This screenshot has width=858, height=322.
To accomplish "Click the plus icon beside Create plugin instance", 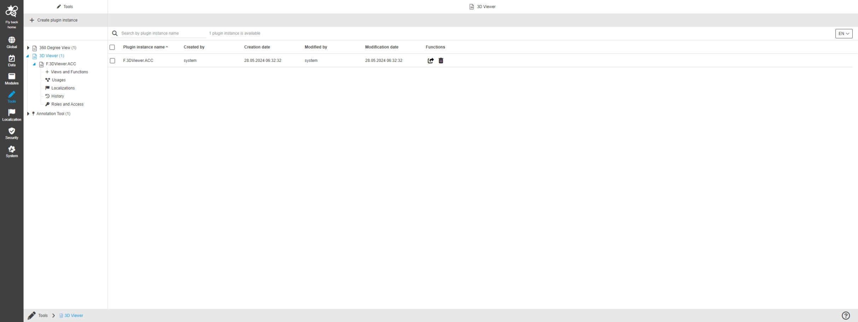I will pyautogui.click(x=32, y=20).
